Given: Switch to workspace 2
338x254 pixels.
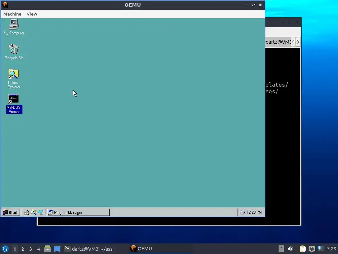Looking at the screenshot, I should 23,249.
